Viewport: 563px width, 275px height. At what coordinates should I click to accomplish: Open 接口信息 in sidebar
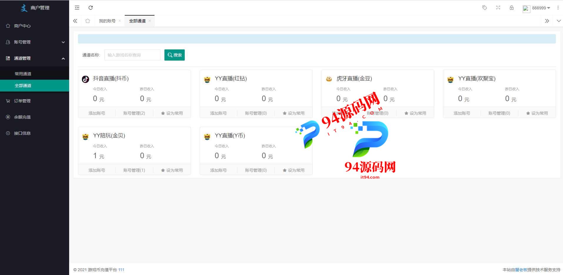34,133
